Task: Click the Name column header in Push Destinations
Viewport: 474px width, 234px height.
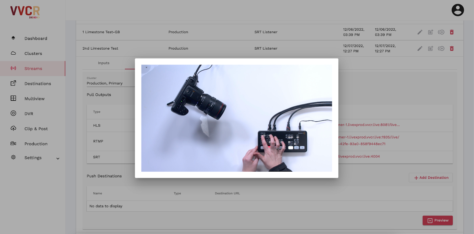Action: 97,193
